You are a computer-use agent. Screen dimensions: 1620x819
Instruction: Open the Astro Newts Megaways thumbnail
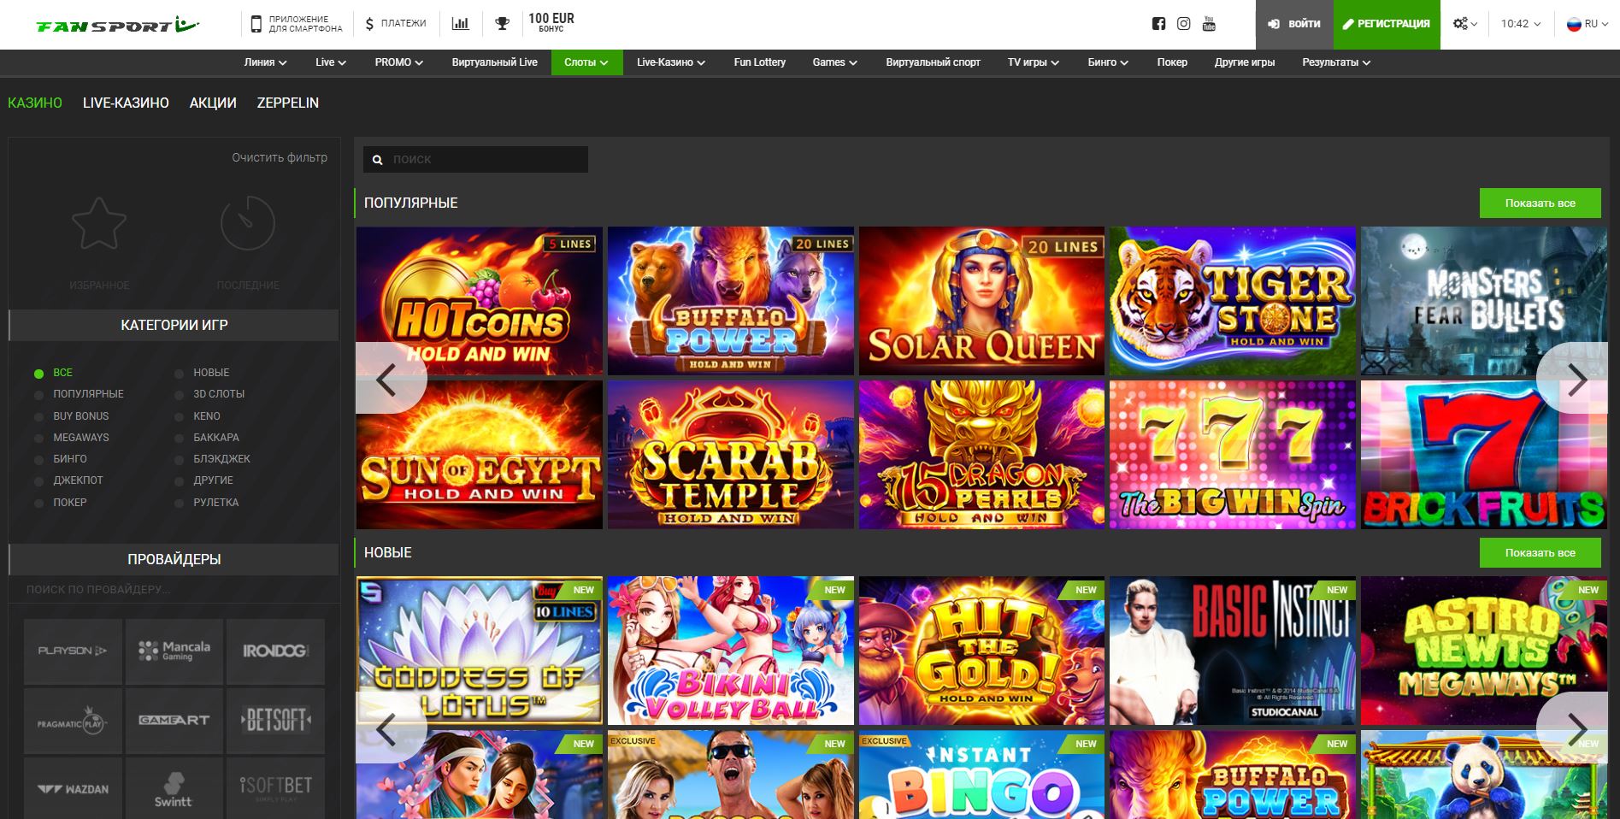[x=1486, y=651]
